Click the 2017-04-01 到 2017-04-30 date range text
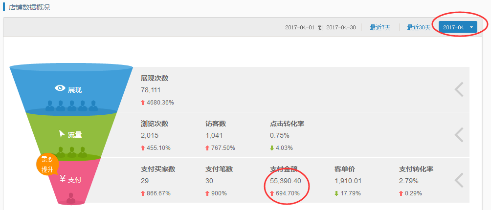The width and height of the screenshot is (491, 210). [320, 27]
